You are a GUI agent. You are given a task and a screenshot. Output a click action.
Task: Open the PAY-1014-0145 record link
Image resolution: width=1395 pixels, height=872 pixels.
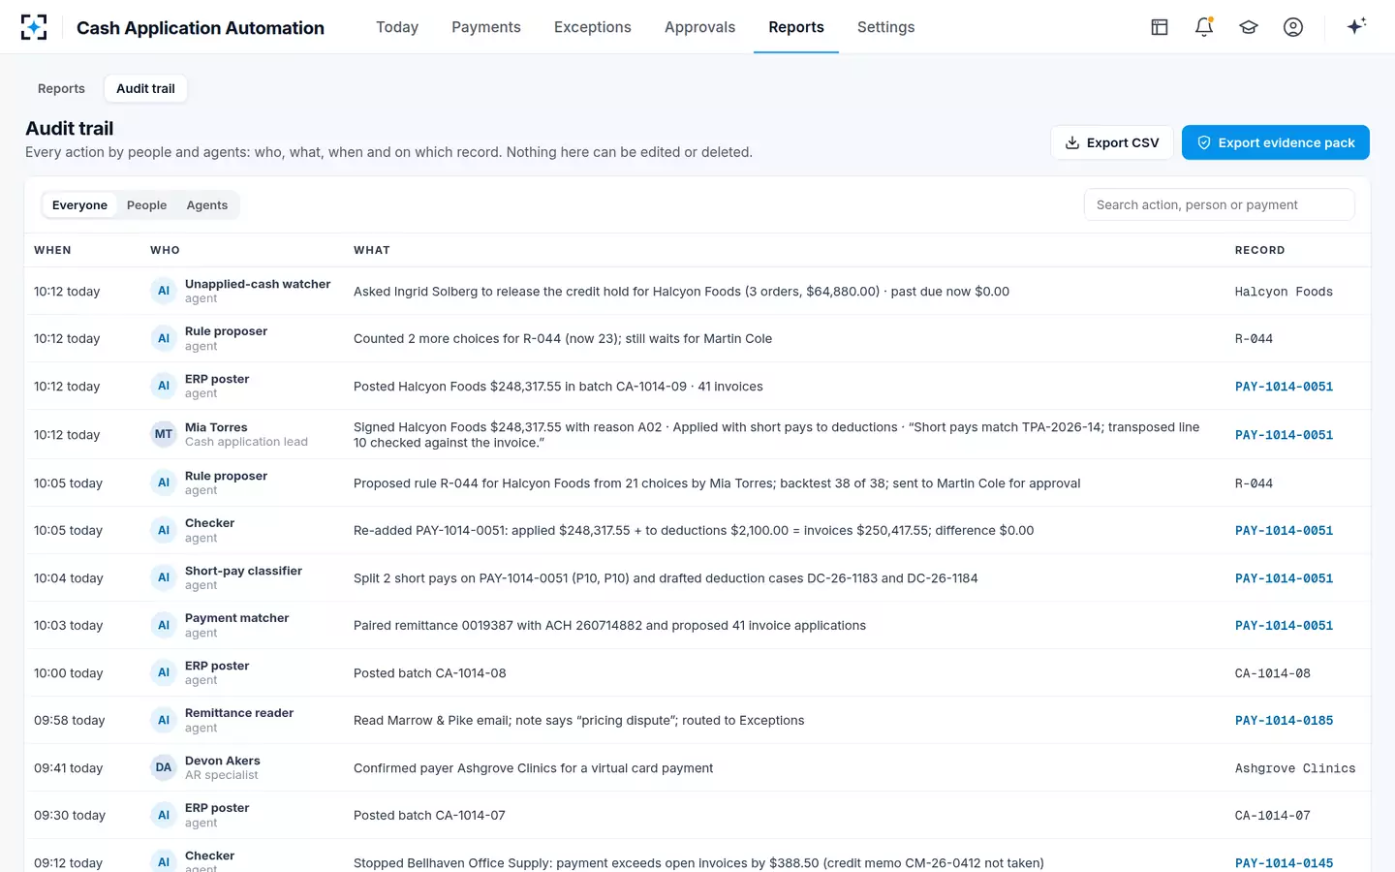click(1284, 863)
